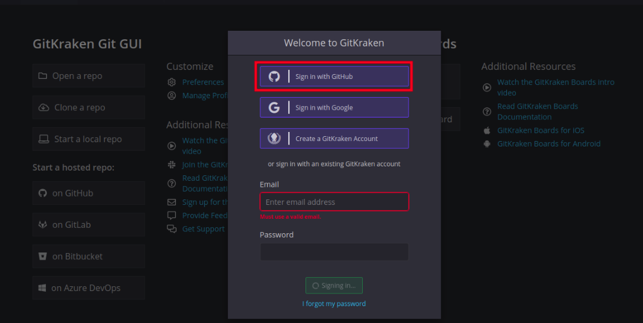The image size is (643, 323).
Task: Click the GitLab fox icon
Action: tap(43, 225)
